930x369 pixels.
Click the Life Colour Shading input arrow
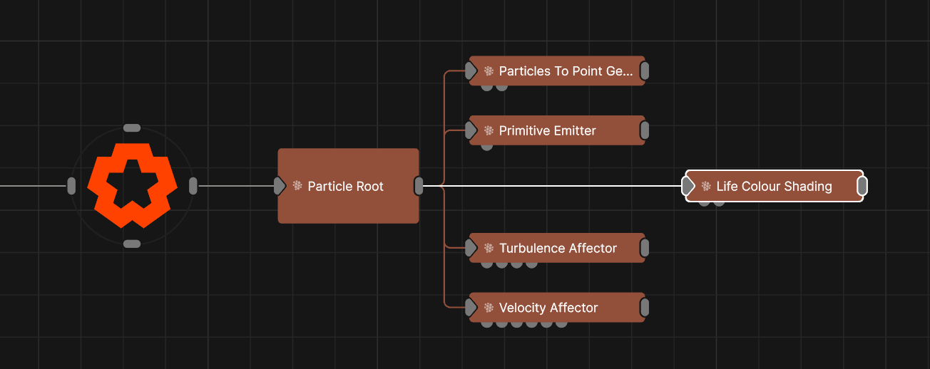688,186
